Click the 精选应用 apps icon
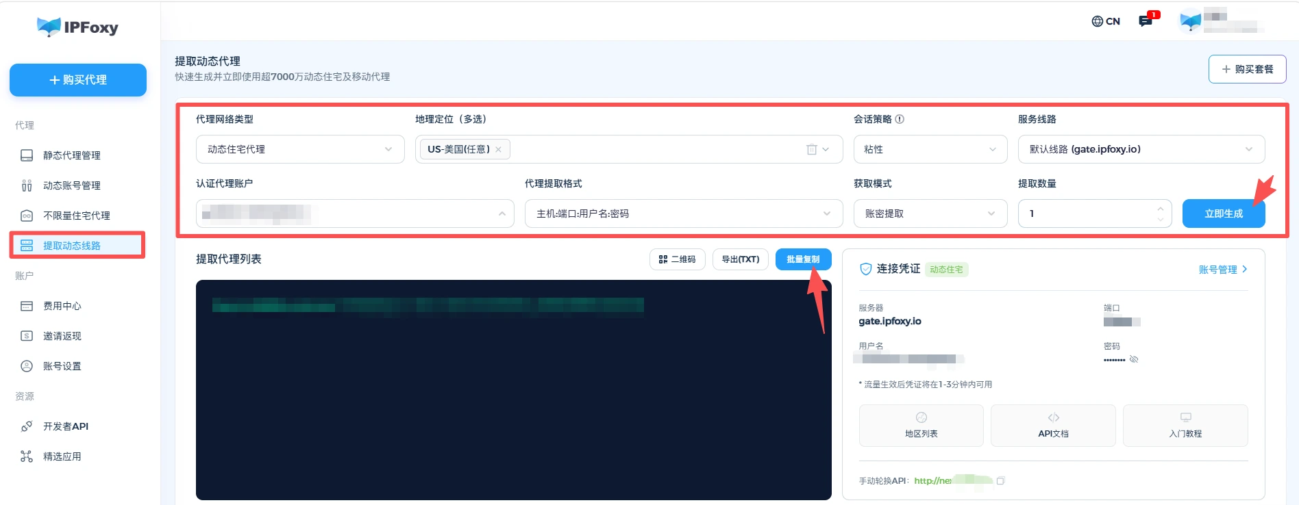The height and width of the screenshot is (505, 1299). pyautogui.click(x=27, y=456)
